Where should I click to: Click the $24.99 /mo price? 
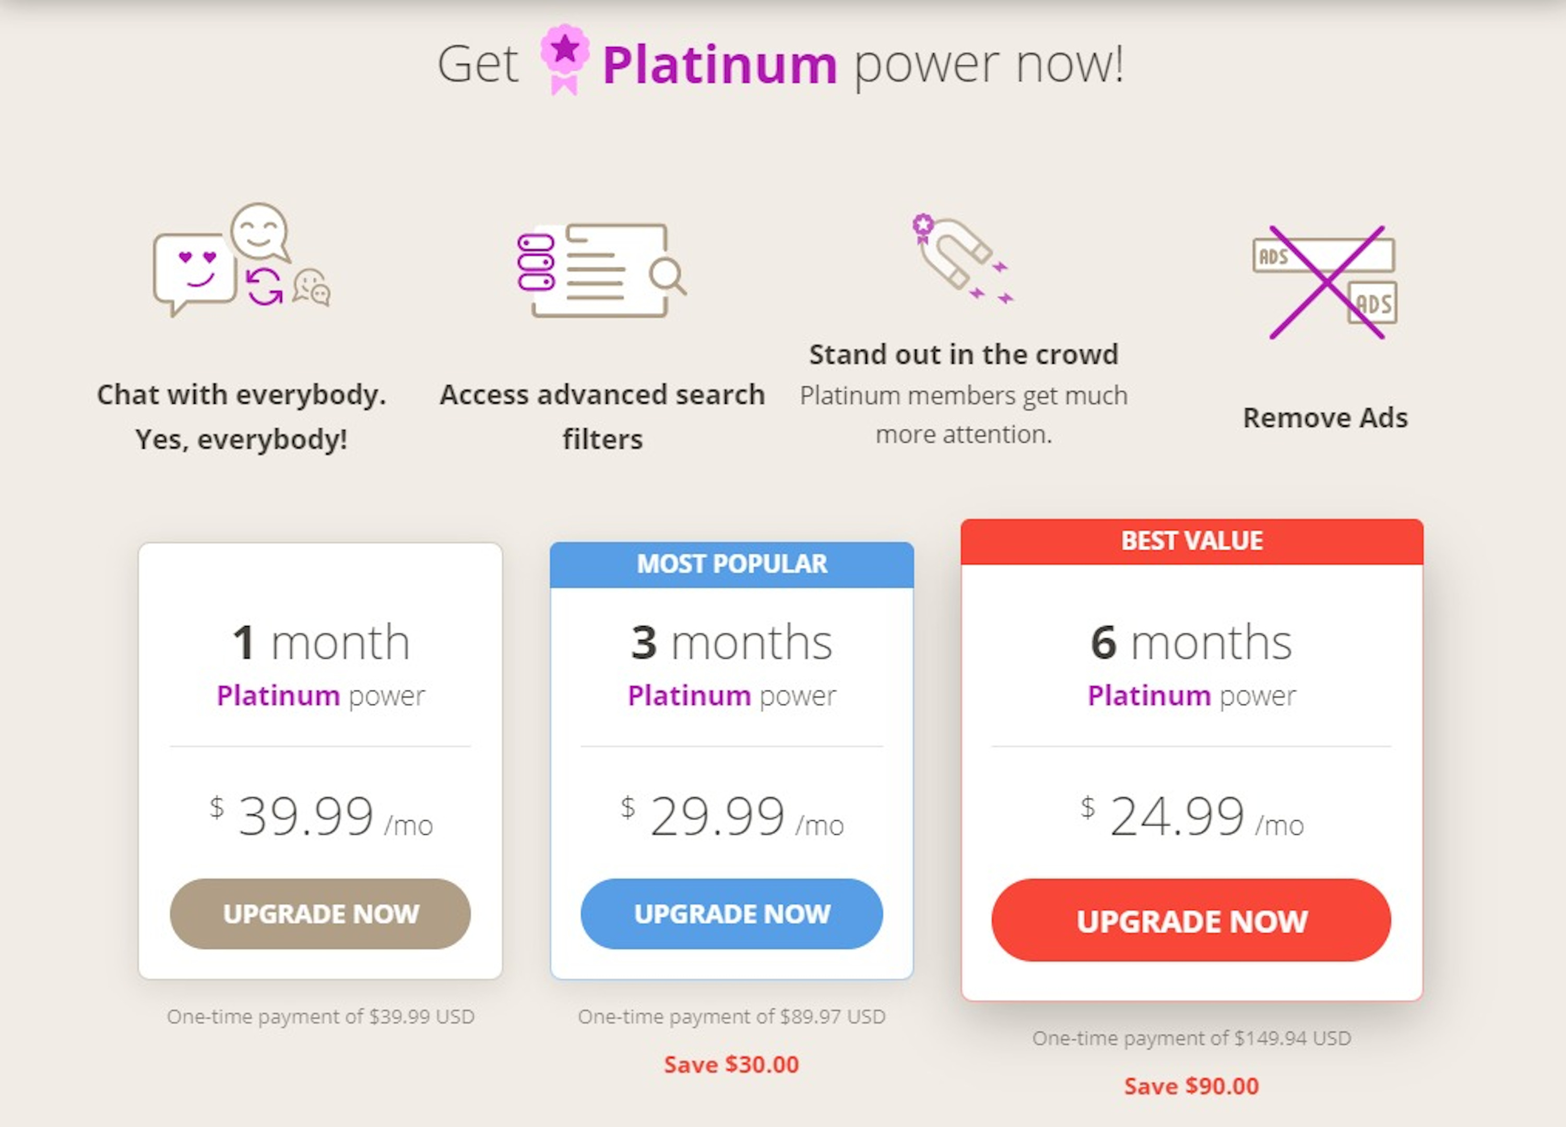[1191, 817]
